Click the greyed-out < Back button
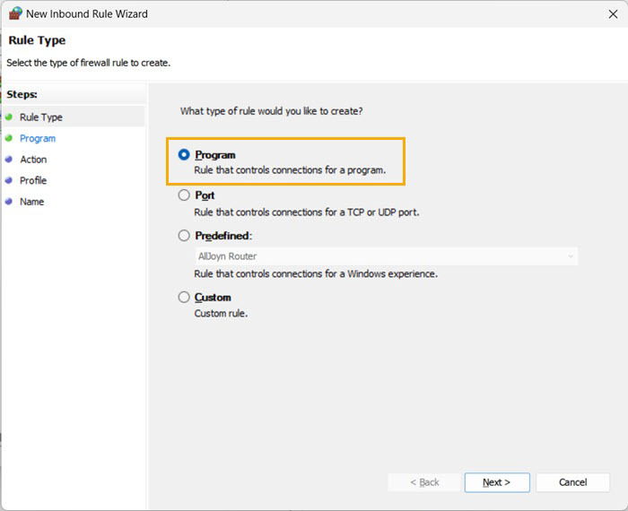Image resolution: width=628 pixels, height=511 pixels. (424, 482)
